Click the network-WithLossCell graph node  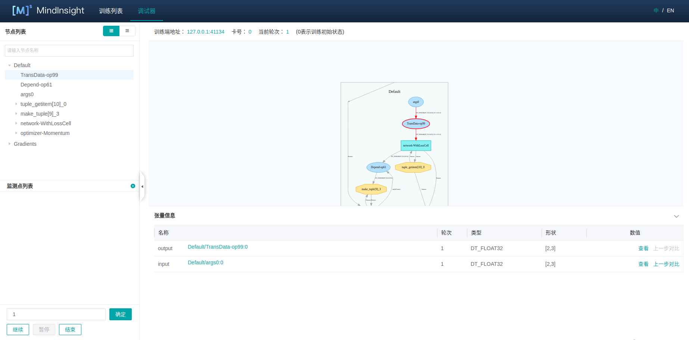[416, 146]
